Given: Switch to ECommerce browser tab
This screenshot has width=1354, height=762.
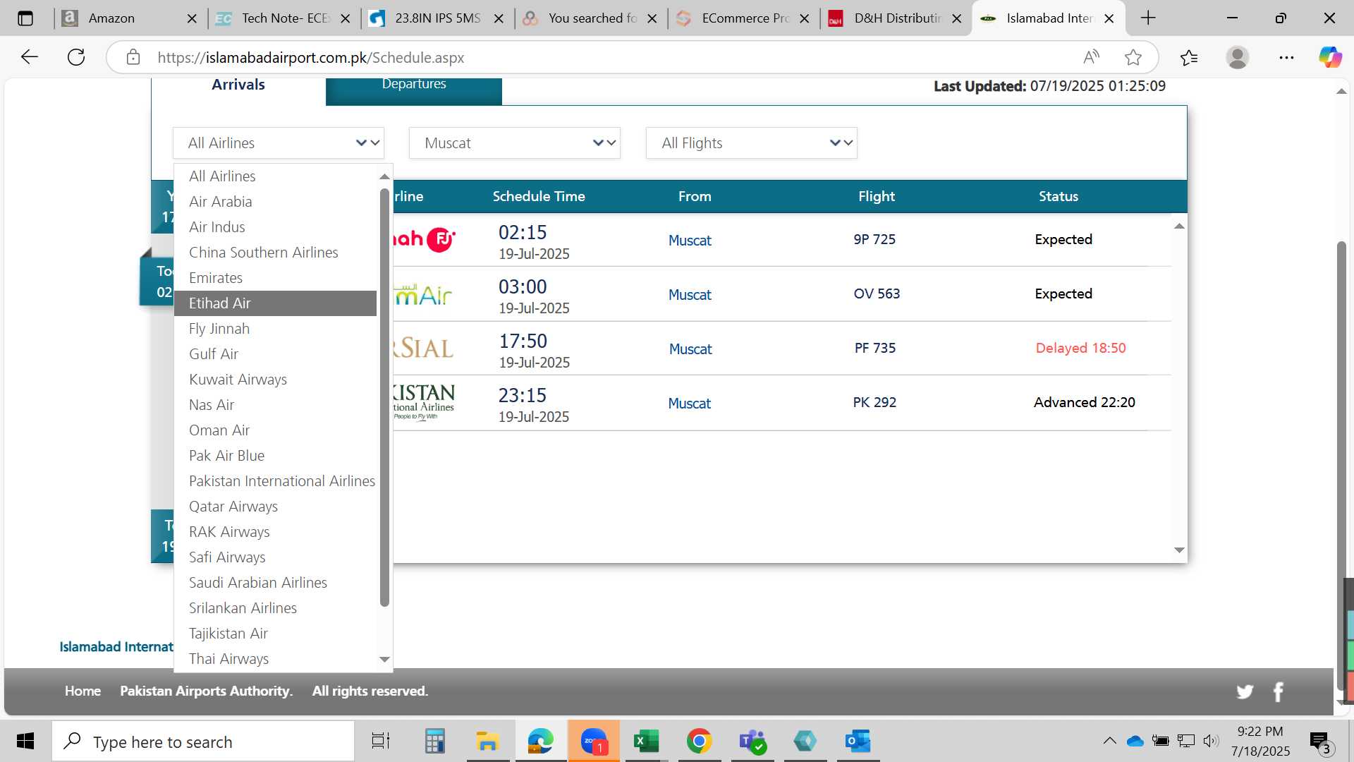Looking at the screenshot, I should (743, 19).
